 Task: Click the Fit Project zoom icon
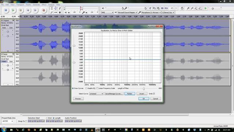point(200,8)
